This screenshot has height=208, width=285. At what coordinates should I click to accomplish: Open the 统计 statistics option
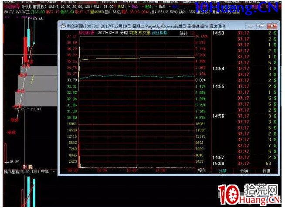point(183,34)
